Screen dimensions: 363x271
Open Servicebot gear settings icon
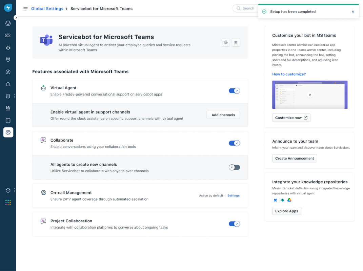coord(226,42)
